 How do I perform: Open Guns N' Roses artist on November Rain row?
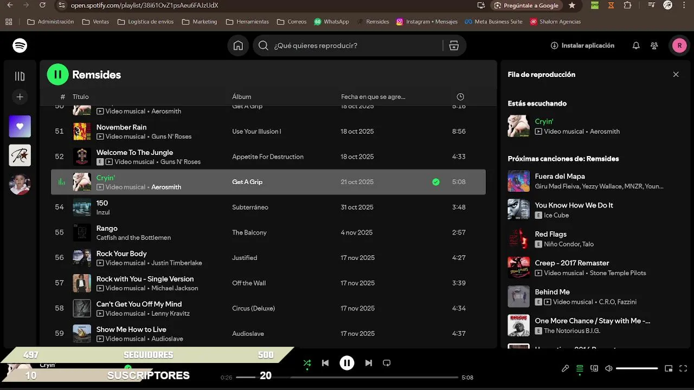tap(171, 136)
